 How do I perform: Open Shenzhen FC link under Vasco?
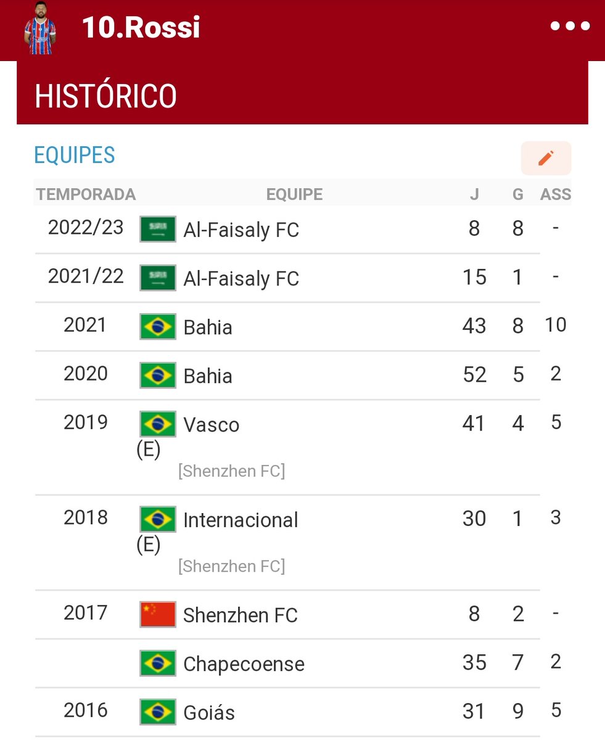[231, 472]
